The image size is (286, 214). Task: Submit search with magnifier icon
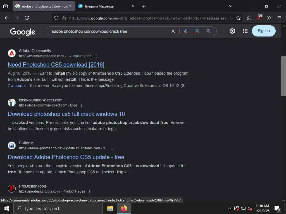pyautogui.click(x=208, y=31)
